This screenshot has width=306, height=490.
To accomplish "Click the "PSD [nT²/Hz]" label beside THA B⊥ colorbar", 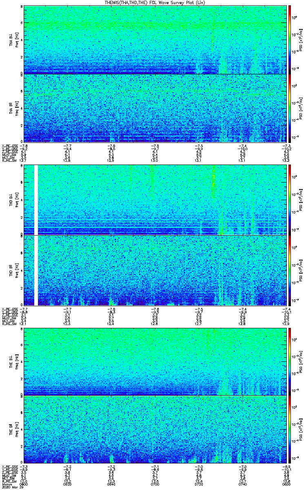I will click(300, 40).
